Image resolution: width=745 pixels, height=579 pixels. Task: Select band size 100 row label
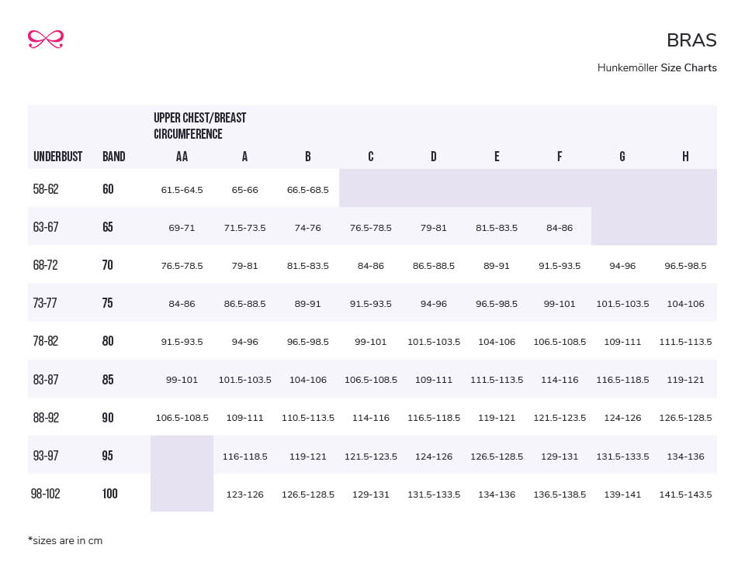110,494
